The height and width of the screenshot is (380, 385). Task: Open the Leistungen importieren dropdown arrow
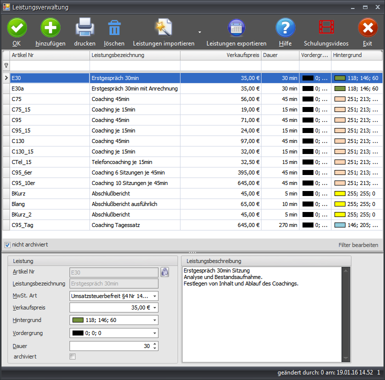point(199,32)
